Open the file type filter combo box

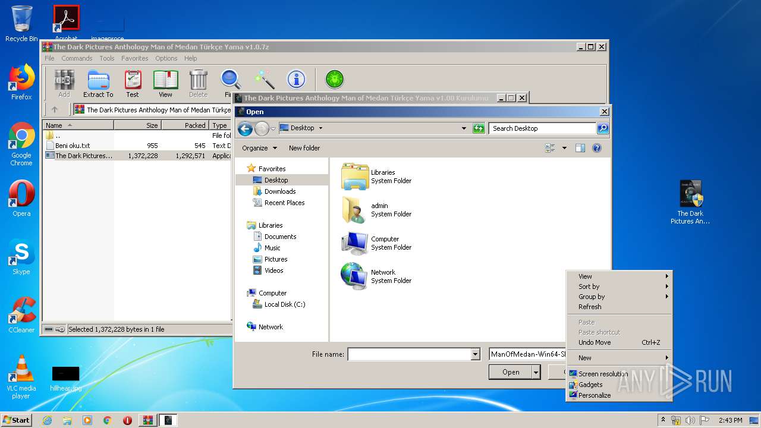tap(527, 354)
